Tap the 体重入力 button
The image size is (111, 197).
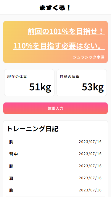(x=56, y=108)
